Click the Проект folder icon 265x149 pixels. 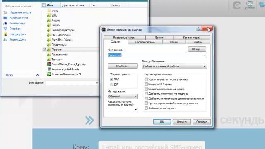[x=49, y=50]
